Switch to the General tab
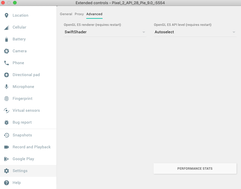 click(66, 14)
